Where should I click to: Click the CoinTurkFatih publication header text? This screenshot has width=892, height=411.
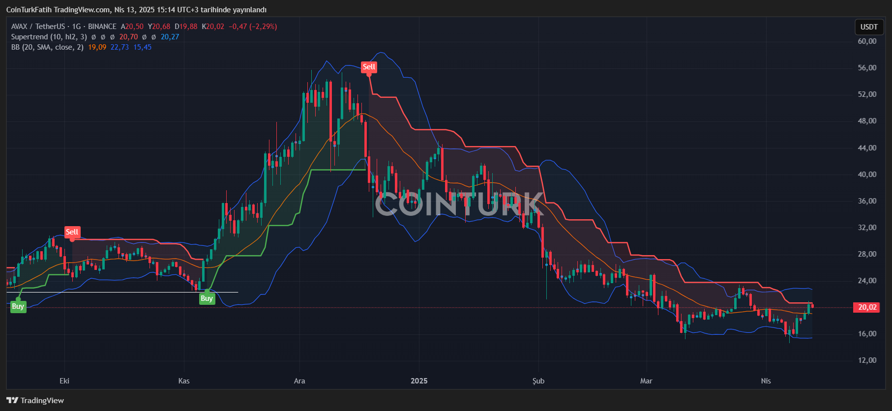(136, 10)
